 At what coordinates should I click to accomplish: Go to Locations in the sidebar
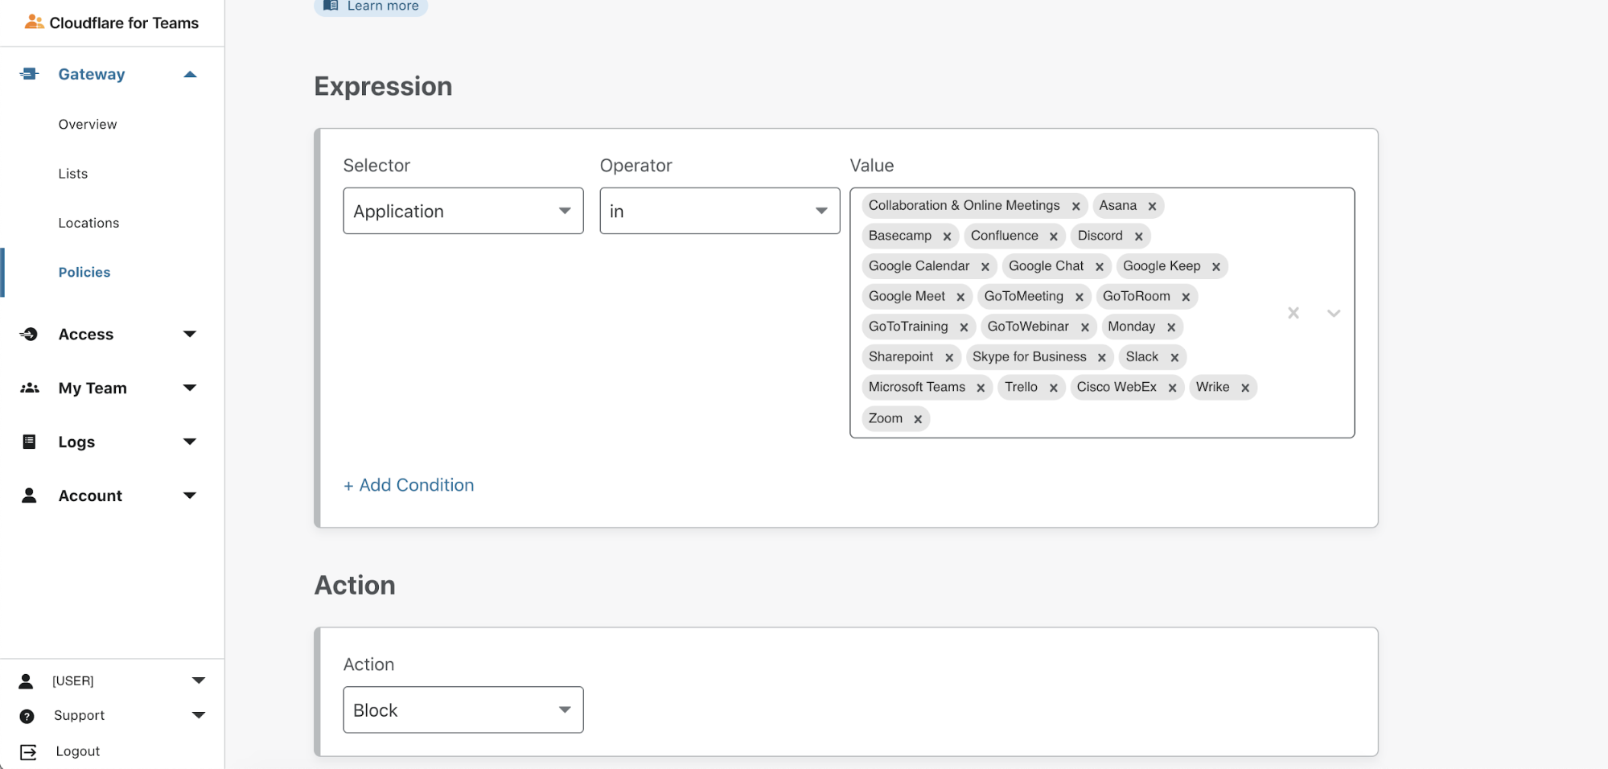coord(88,223)
